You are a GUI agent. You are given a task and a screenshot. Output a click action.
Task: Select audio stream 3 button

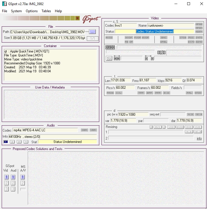[19, 142]
